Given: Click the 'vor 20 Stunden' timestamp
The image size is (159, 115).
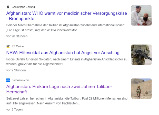Looking at the screenshot, I should tap(17, 36).
